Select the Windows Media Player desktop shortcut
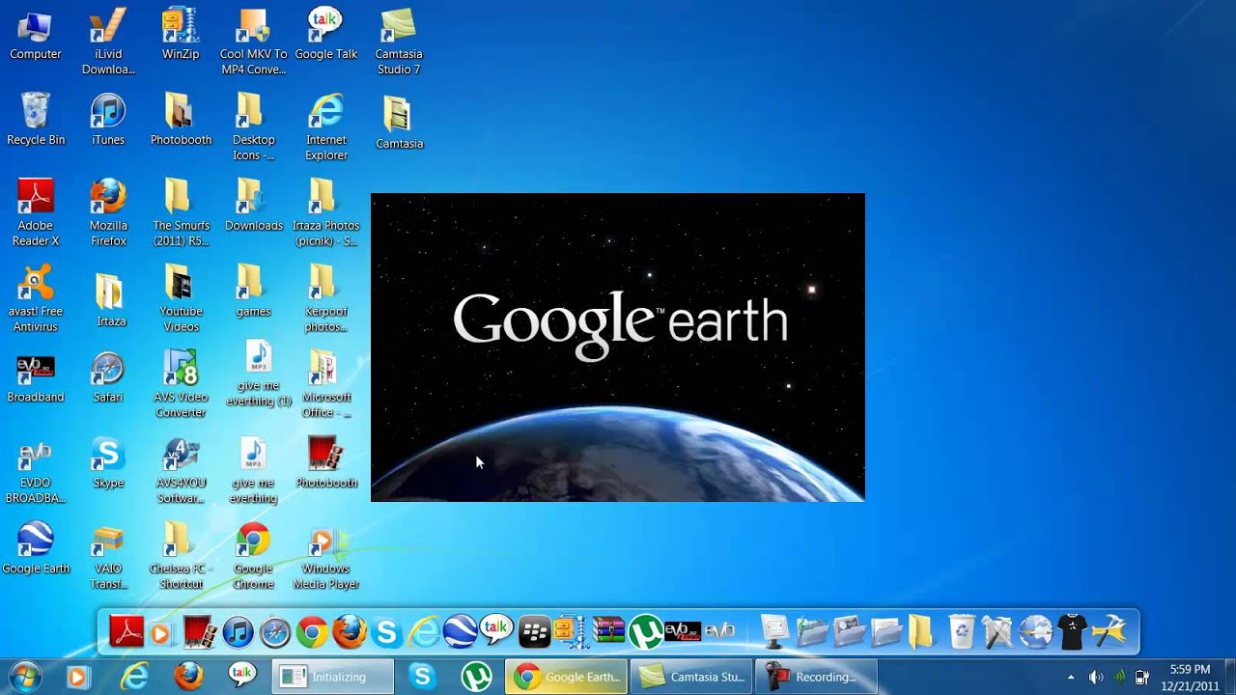This screenshot has height=695, width=1236. 325,557
